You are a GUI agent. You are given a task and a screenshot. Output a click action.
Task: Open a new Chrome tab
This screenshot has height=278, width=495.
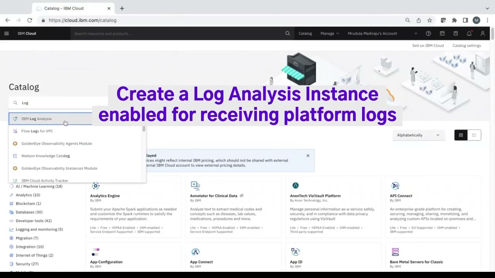(x=122, y=8)
